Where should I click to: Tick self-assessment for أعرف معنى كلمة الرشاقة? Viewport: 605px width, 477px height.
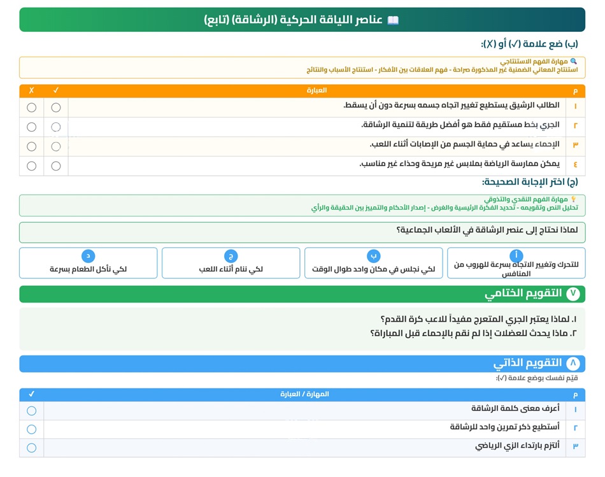click(32, 411)
